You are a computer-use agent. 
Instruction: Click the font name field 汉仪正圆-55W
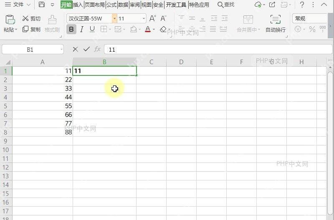89,18
